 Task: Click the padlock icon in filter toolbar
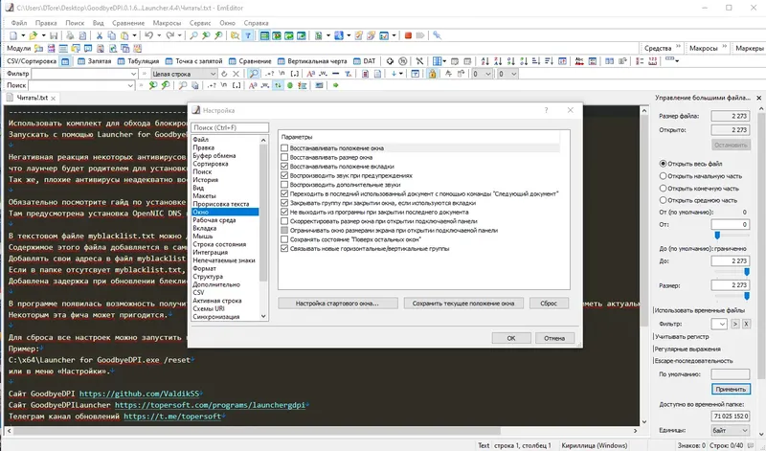433,74
